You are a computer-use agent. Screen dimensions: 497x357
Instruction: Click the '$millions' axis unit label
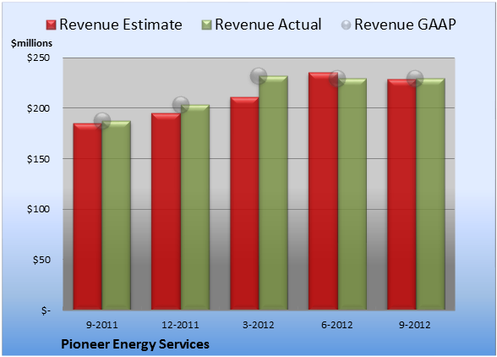click(31, 43)
